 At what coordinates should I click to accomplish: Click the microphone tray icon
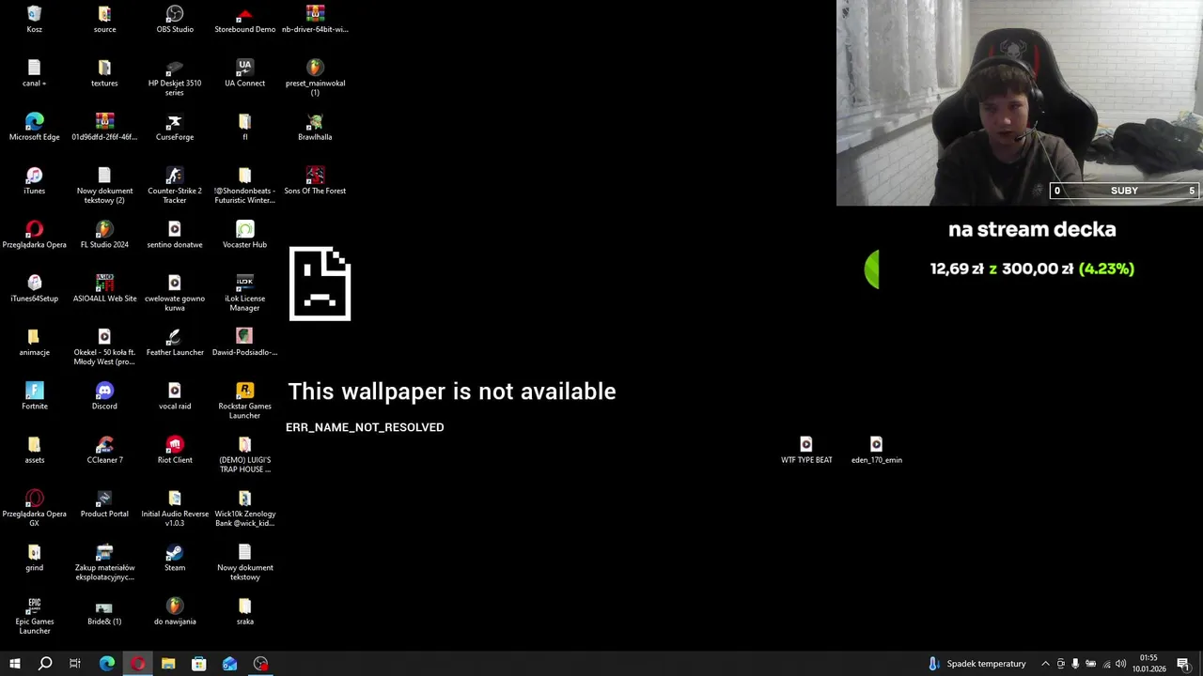tap(1075, 664)
